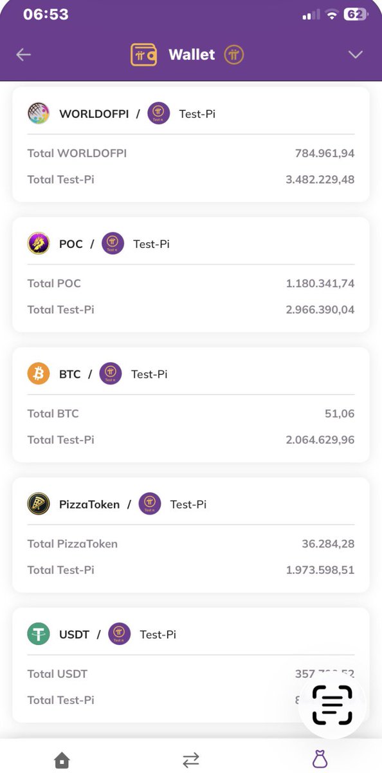Select the Total PizzaToken balance row
This screenshot has height=773, width=382.
(x=191, y=544)
